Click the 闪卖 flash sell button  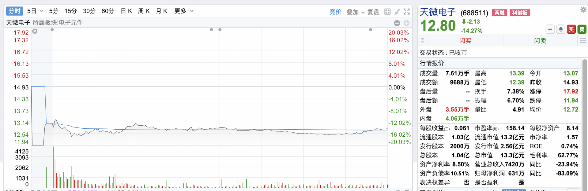pos(540,41)
